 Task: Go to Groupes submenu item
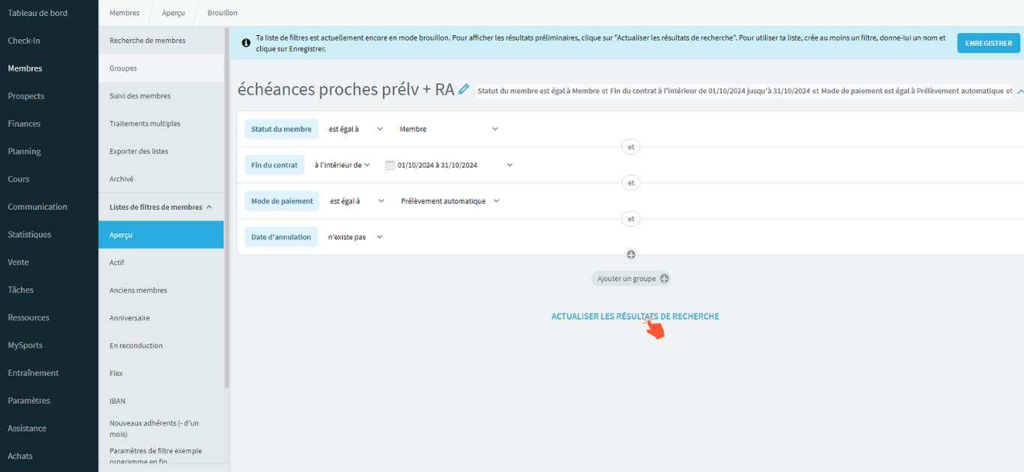[x=161, y=68]
